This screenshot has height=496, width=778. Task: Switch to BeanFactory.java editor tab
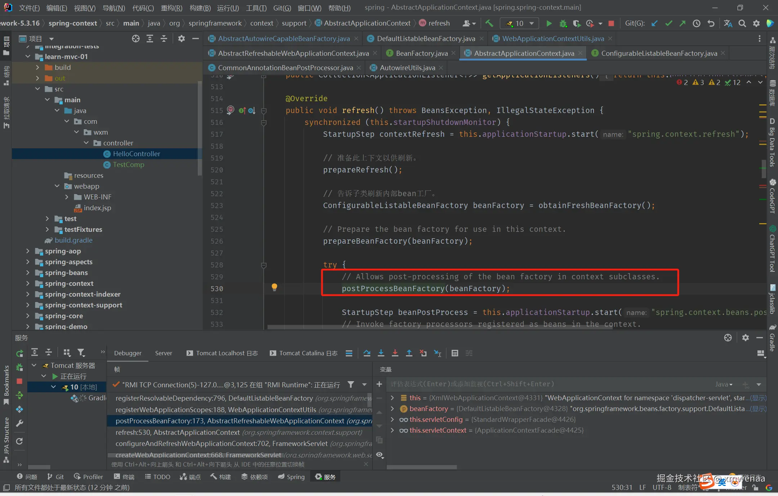coord(421,53)
